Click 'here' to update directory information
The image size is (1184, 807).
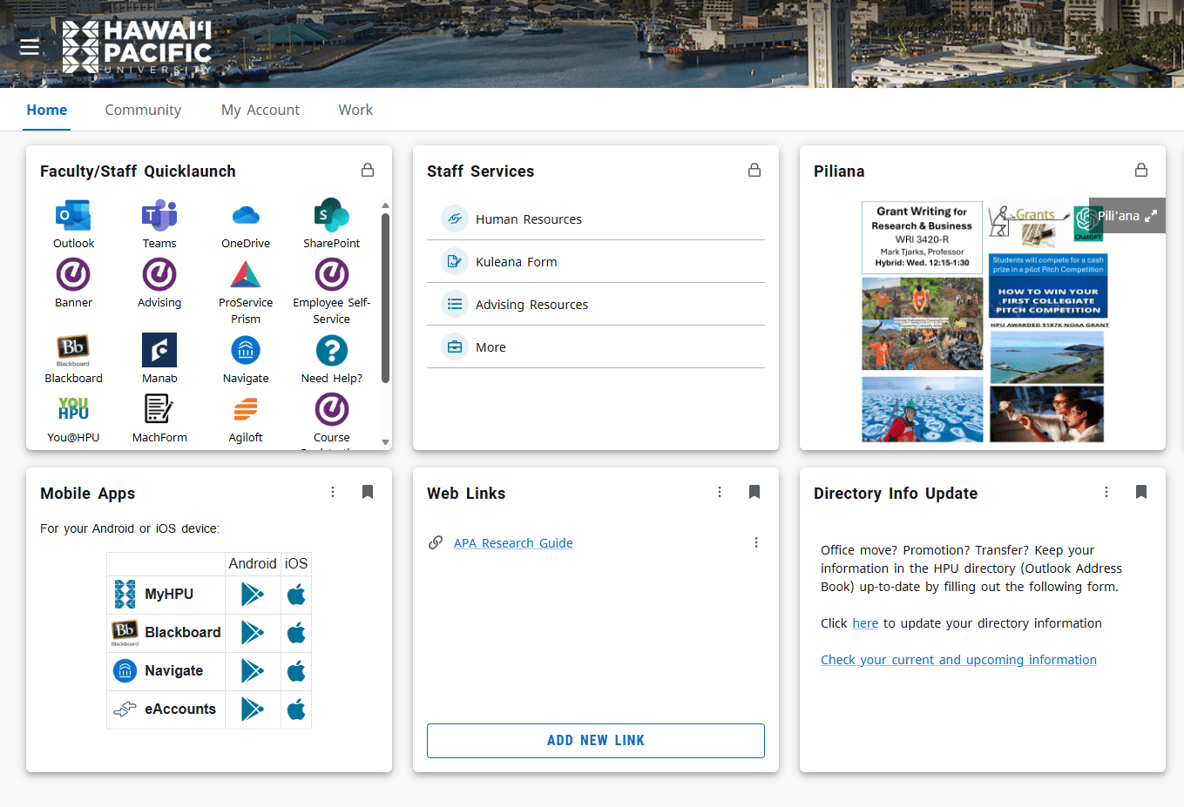(865, 623)
